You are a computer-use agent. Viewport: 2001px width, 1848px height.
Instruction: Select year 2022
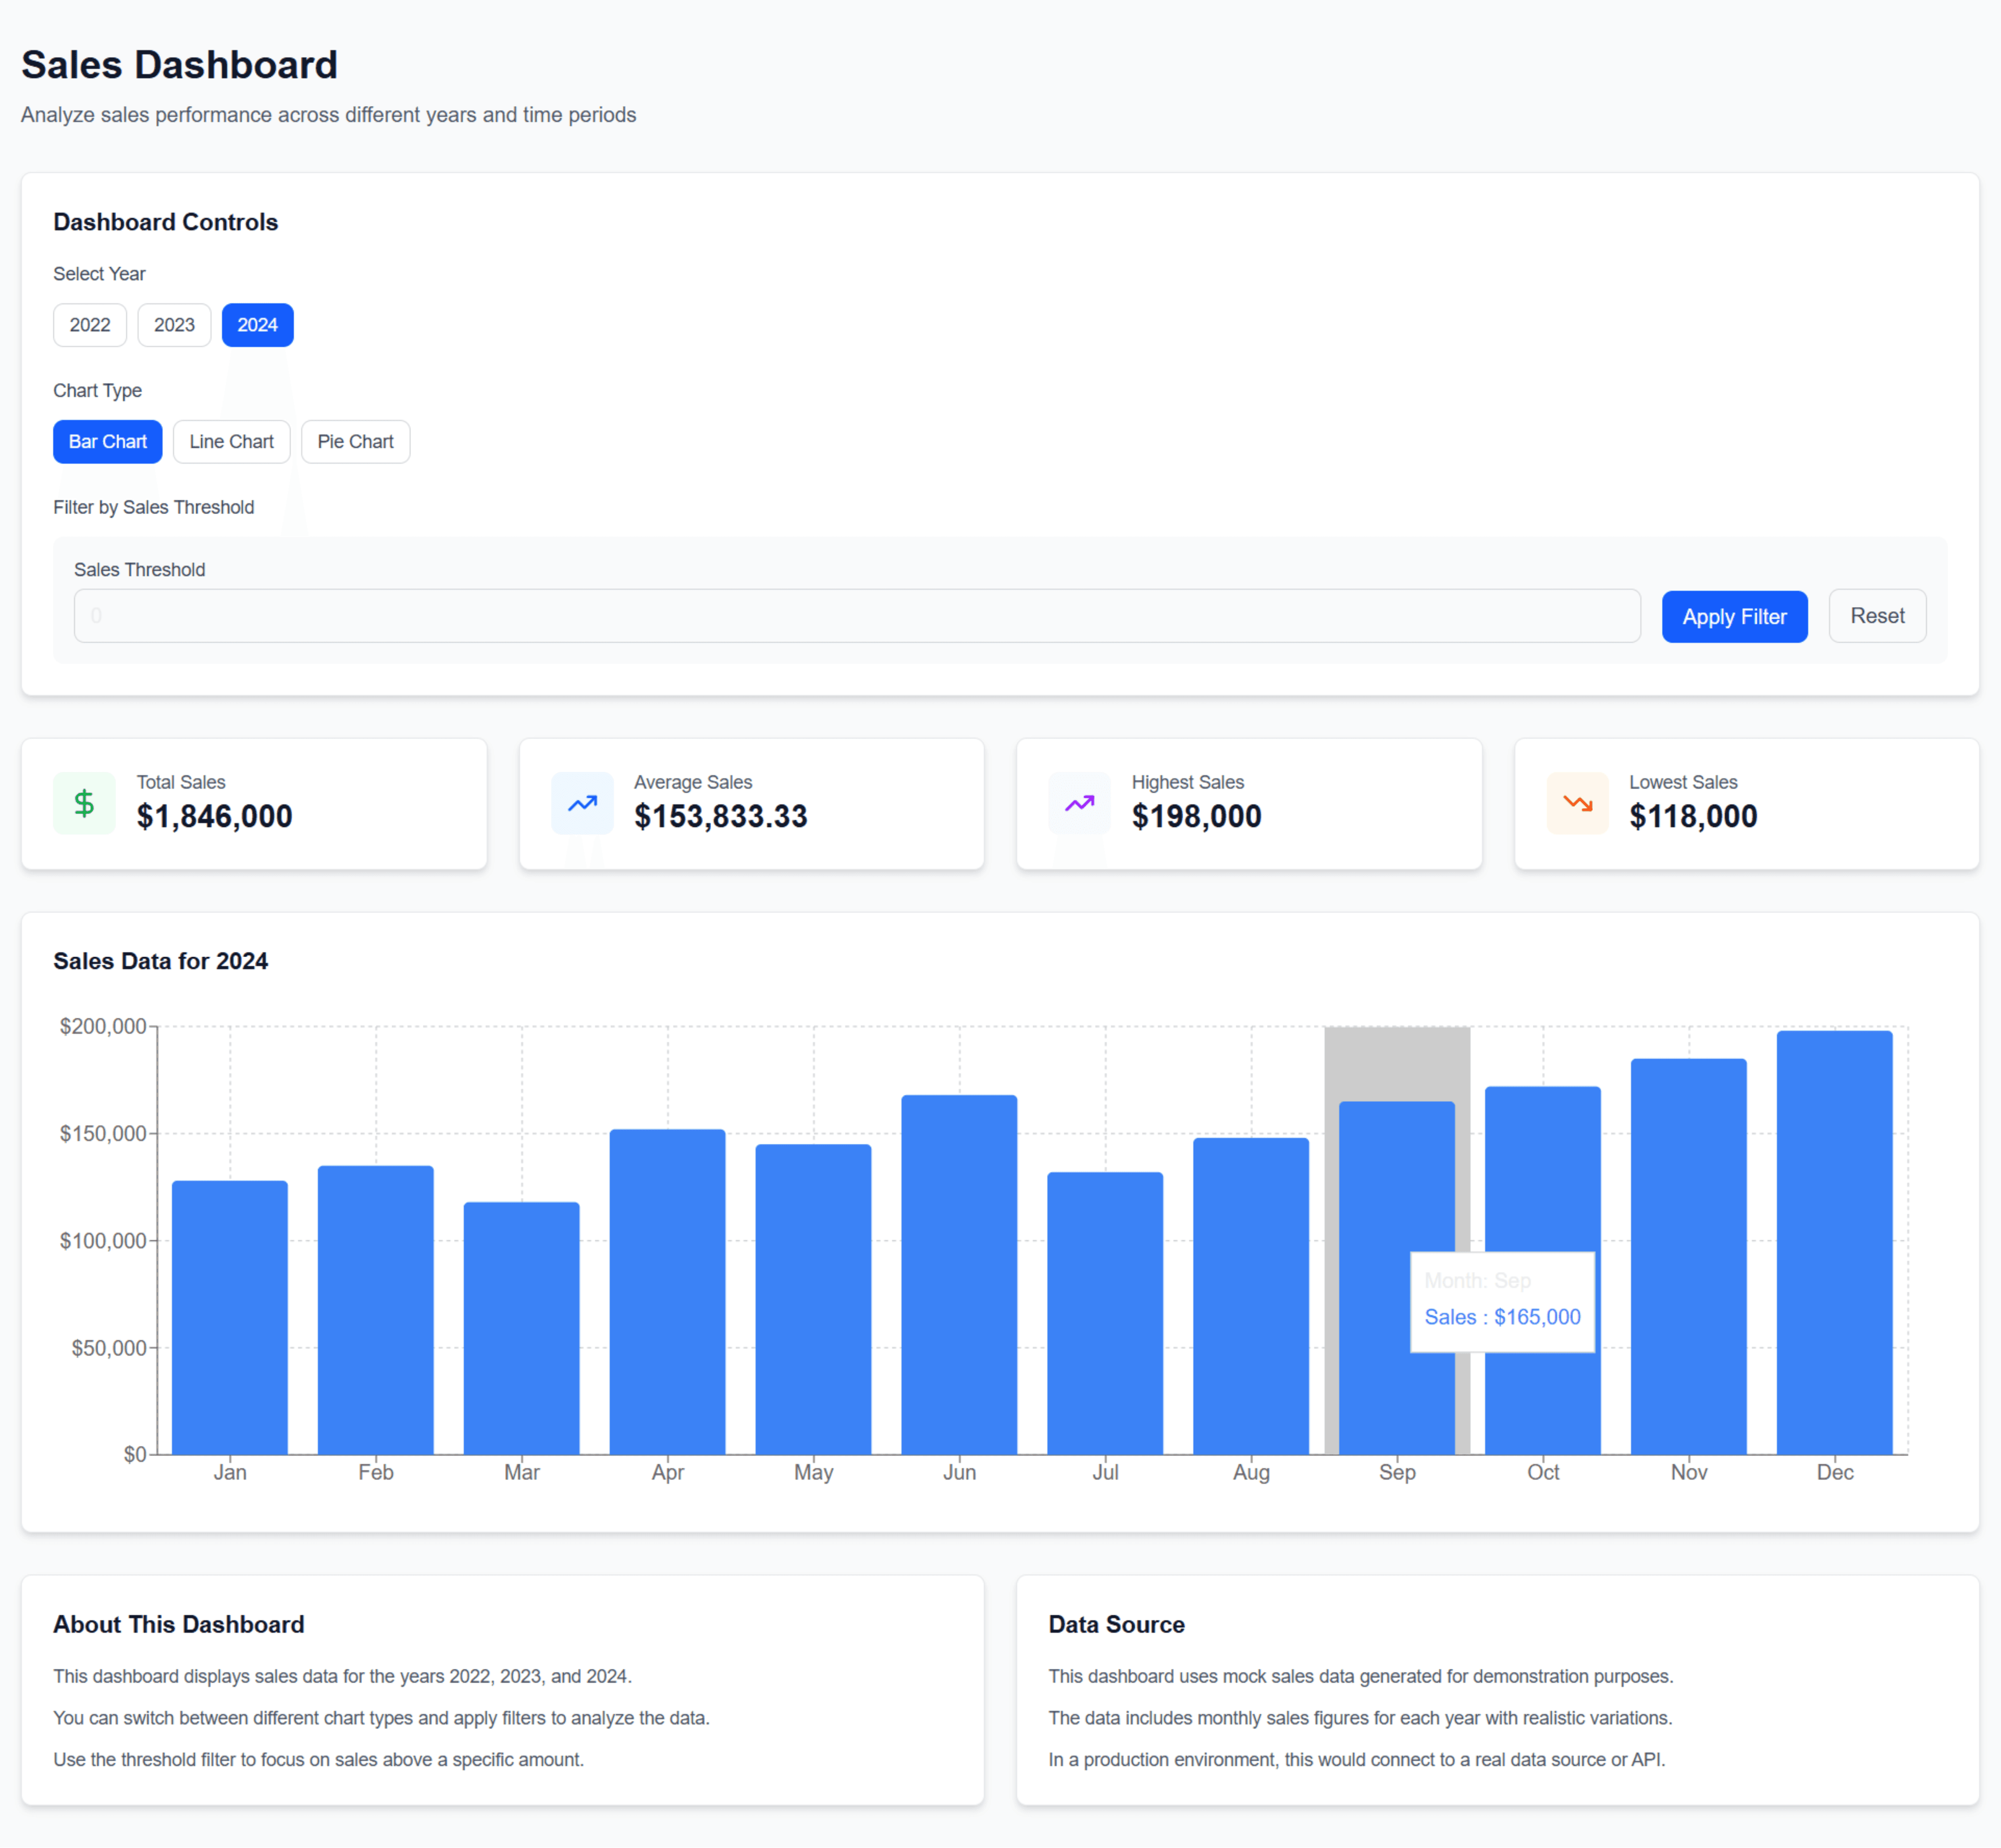click(x=90, y=325)
